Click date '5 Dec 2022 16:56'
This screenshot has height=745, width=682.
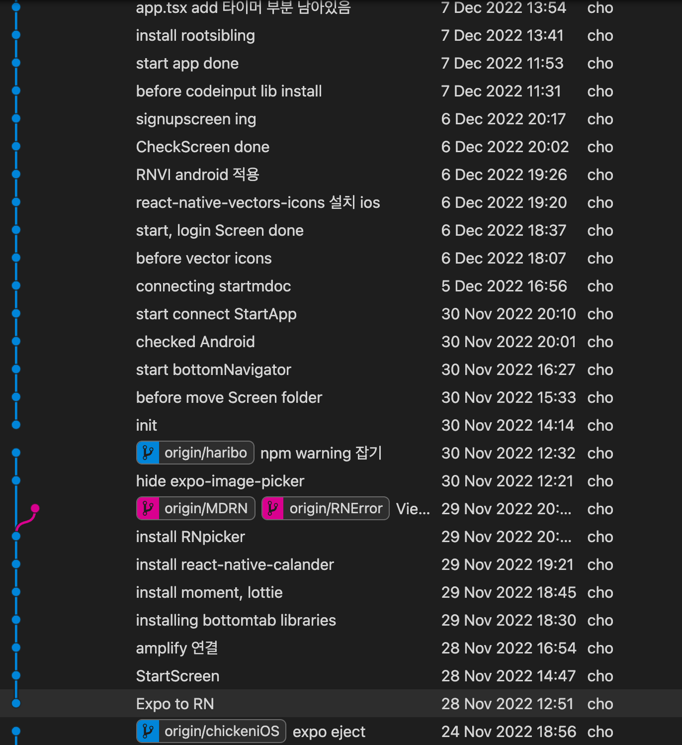[504, 286]
